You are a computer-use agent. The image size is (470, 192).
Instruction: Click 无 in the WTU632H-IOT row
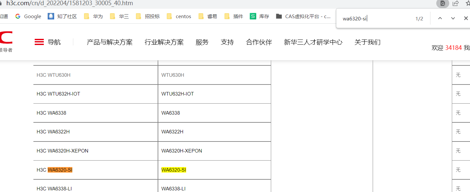[458, 94]
